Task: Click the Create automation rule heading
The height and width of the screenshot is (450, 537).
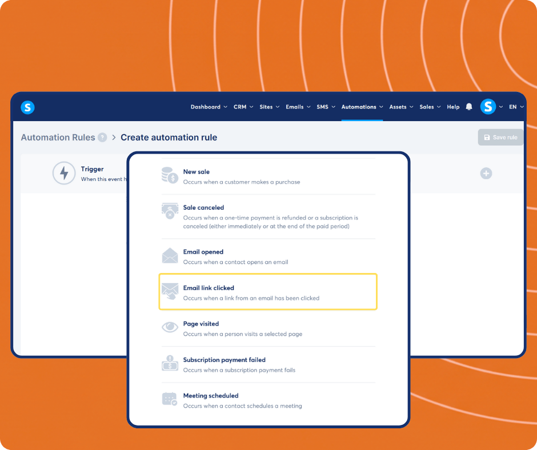Action: tap(169, 137)
